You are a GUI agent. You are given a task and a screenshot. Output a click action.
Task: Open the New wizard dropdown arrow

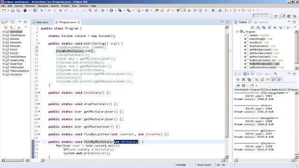point(8,10)
